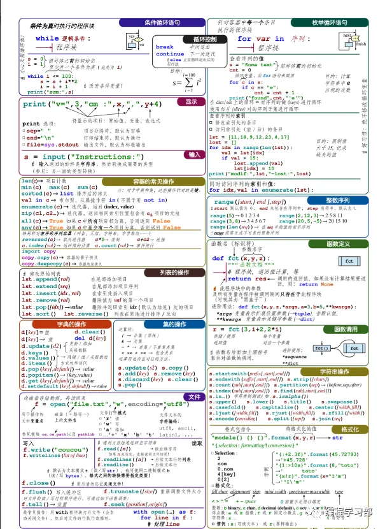Select the 整数序列 section heading
Viewport: 385px width, 529px height.
pos(338,200)
